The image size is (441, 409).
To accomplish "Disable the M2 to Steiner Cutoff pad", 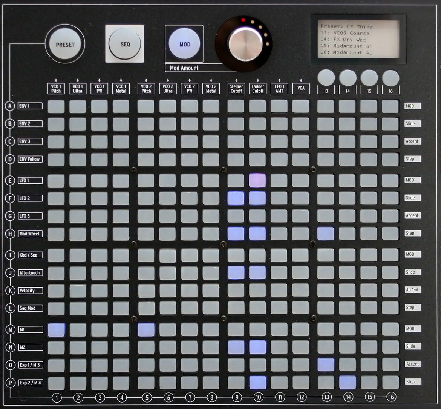I will [x=236, y=347].
